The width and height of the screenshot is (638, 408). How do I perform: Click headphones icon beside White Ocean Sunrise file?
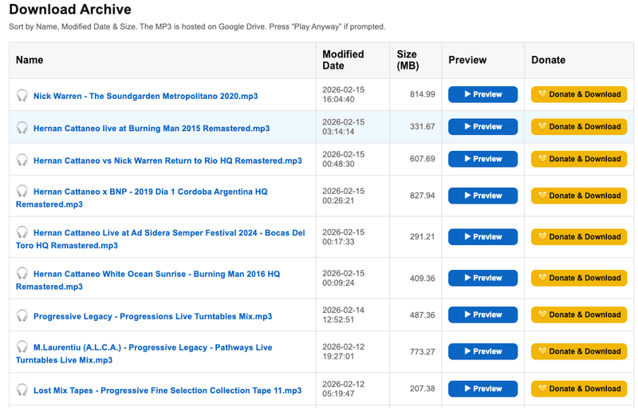click(22, 275)
